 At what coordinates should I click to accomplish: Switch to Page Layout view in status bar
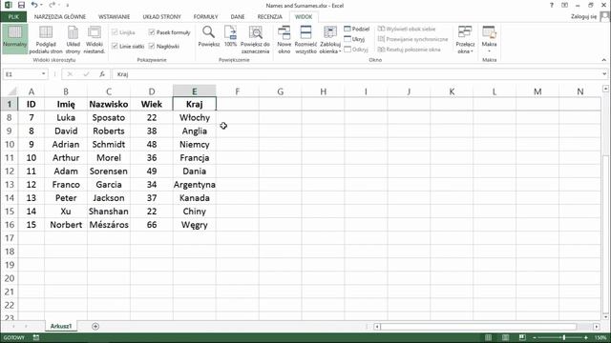(505, 337)
